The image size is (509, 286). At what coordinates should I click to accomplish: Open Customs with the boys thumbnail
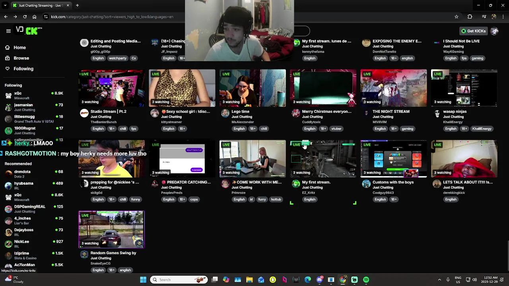tap(394, 159)
